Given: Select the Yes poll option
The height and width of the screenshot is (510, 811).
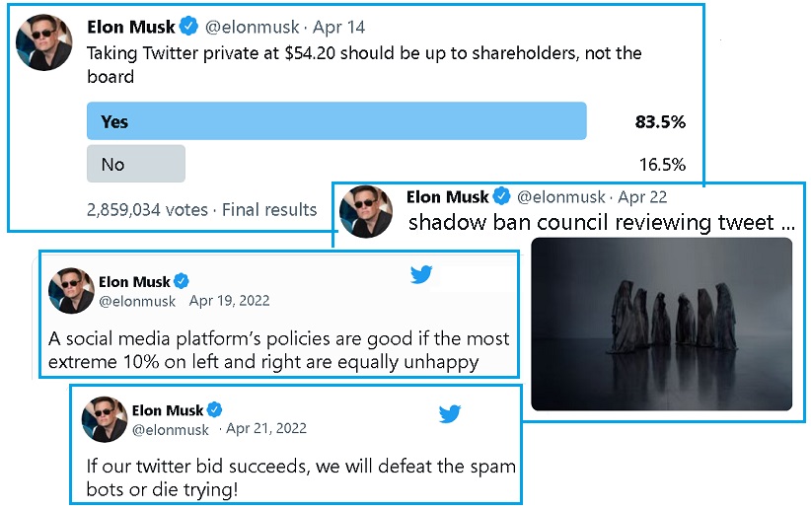Looking at the screenshot, I should coord(336,121).
